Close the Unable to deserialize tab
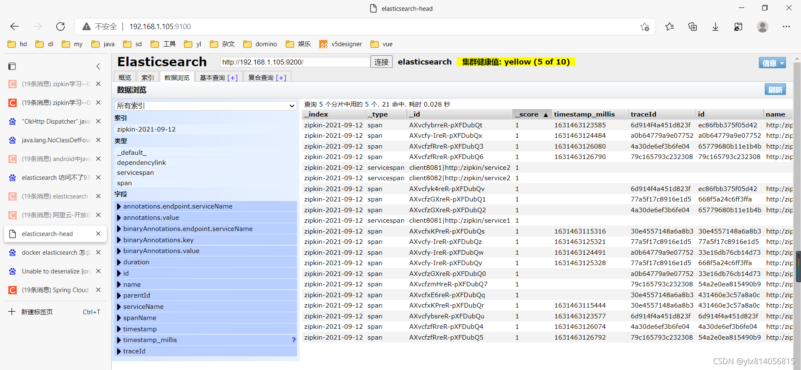The width and height of the screenshot is (801, 370). tap(98, 271)
